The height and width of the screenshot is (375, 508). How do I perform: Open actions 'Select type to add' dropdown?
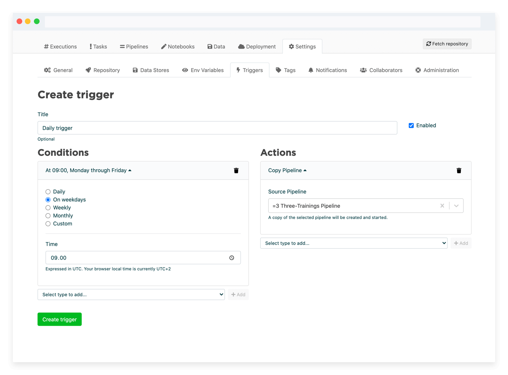[x=354, y=243]
